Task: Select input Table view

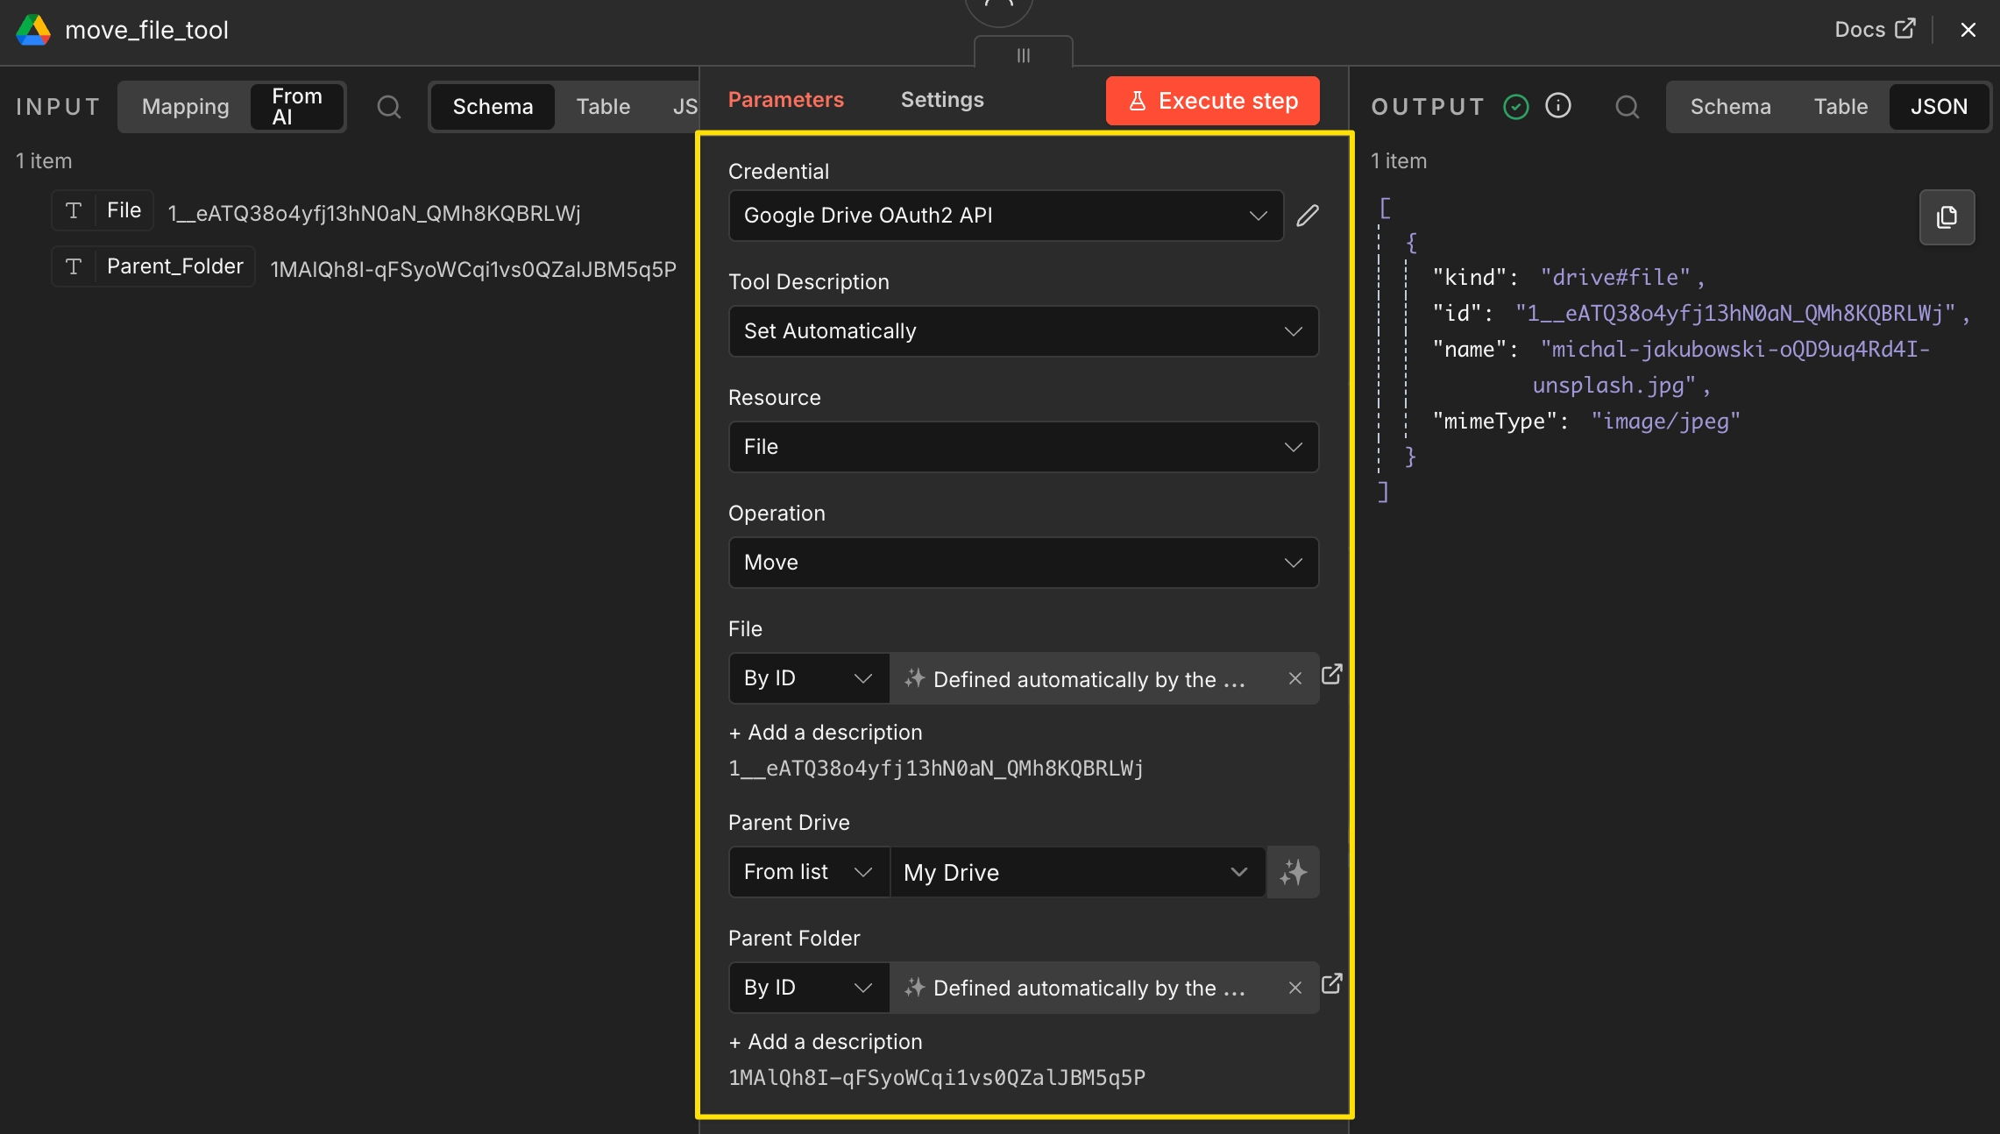Action: [x=603, y=107]
